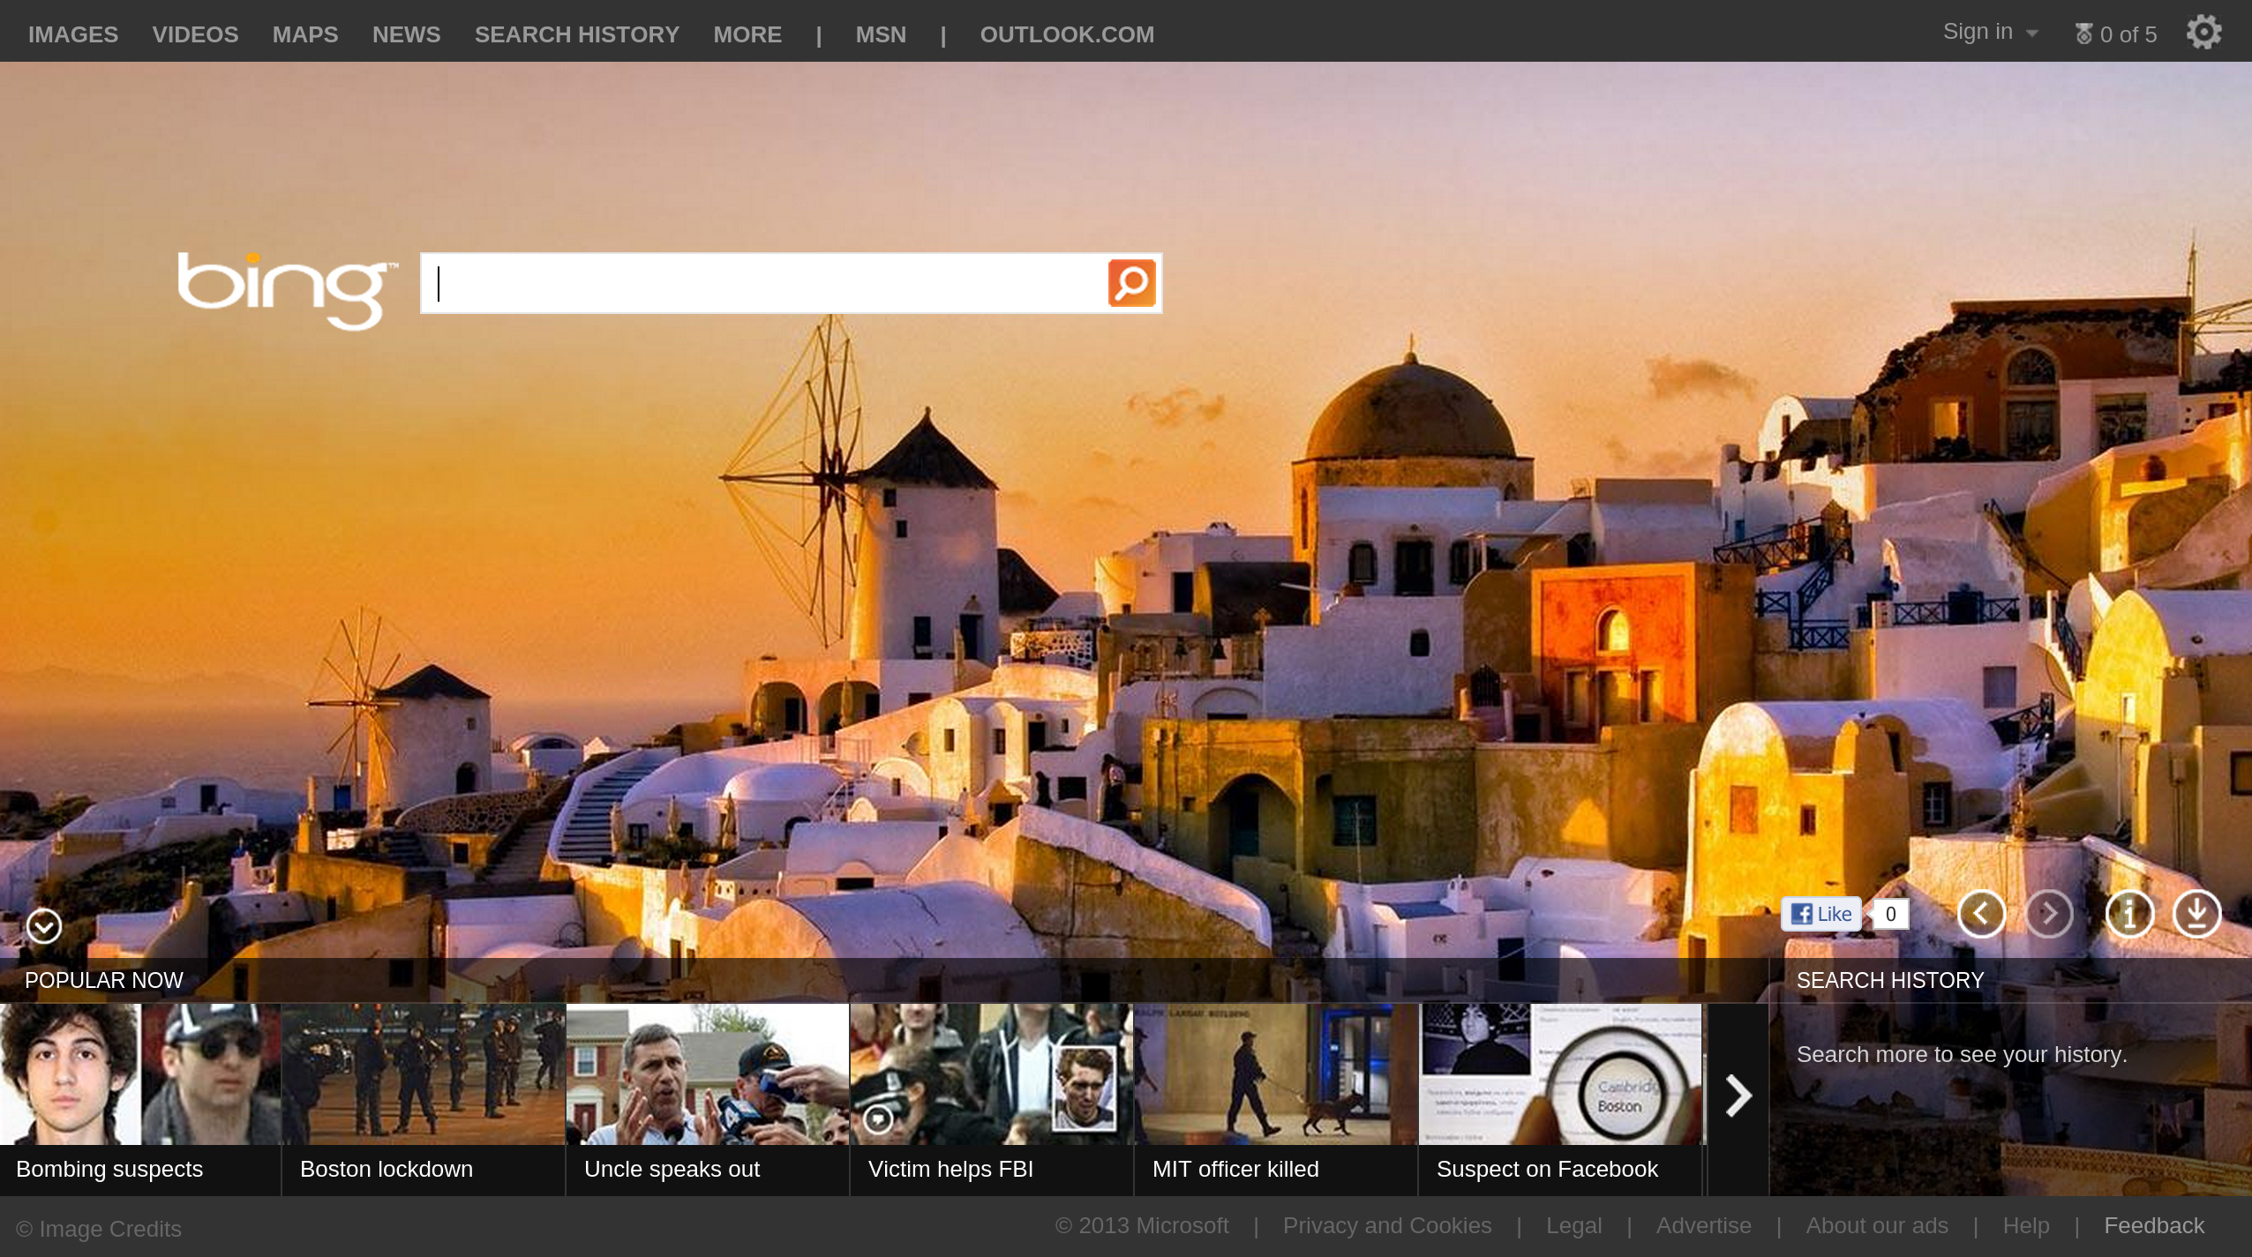
Task: Open the Advertise link
Action: point(1703,1226)
